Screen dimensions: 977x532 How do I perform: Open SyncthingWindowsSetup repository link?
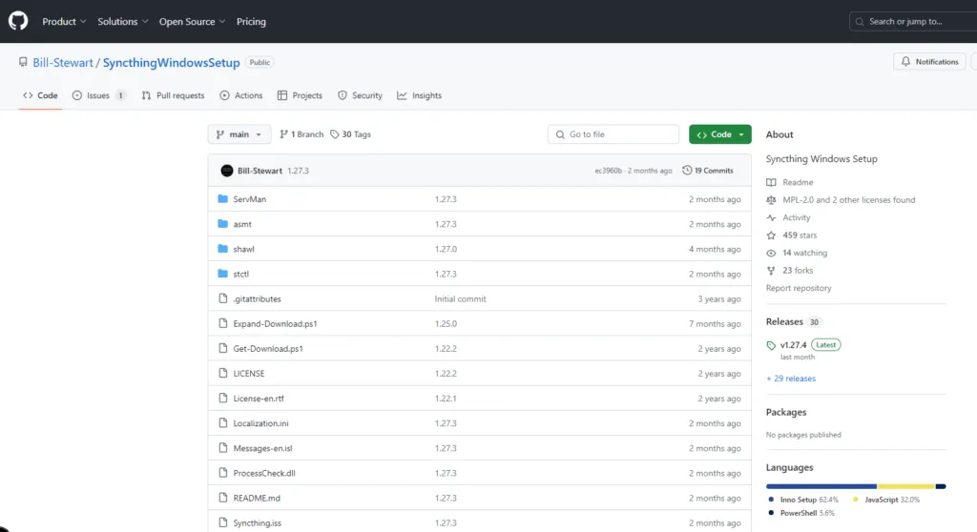172,62
